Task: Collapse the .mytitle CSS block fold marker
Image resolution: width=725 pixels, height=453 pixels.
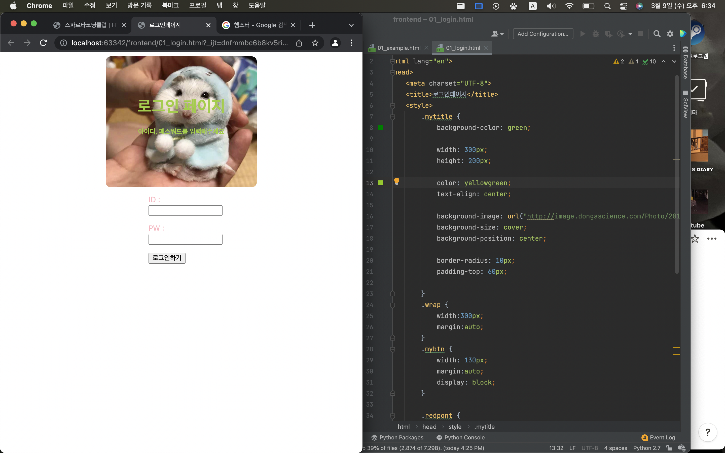Action: pyautogui.click(x=392, y=117)
